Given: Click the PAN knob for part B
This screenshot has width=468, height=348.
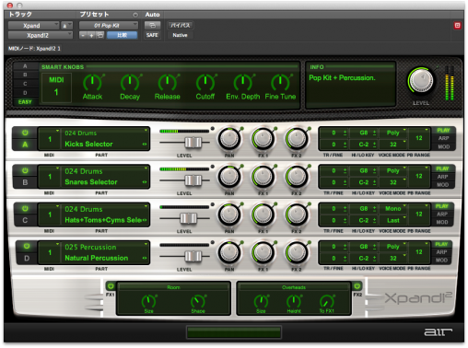Looking at the screenshot, I should coord(229,177).
